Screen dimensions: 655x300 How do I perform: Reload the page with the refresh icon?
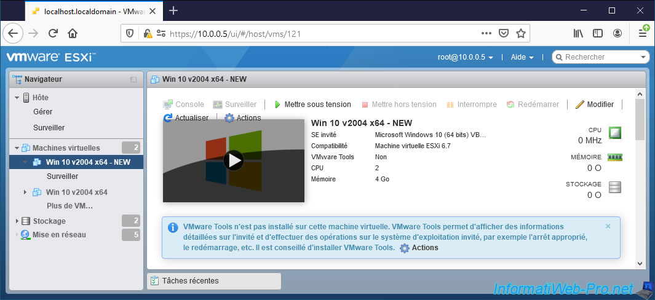click(x=53, y=33)
